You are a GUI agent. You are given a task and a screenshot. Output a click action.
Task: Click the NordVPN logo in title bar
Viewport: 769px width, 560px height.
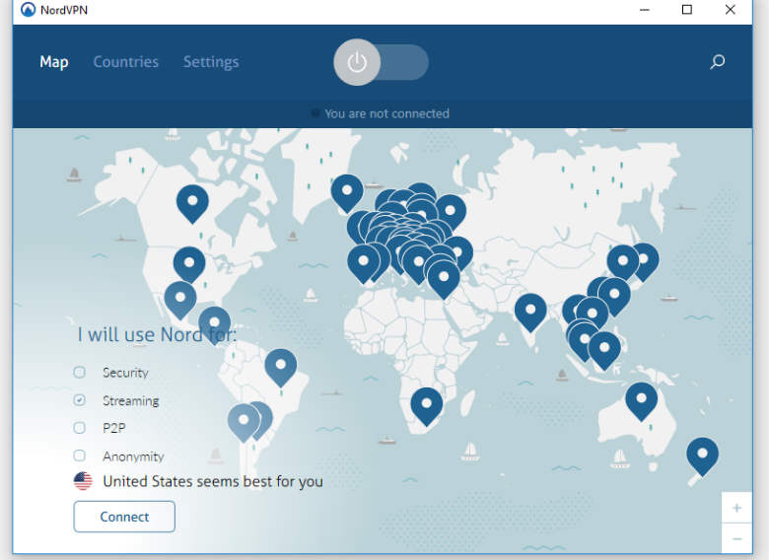tap(28, 9)
